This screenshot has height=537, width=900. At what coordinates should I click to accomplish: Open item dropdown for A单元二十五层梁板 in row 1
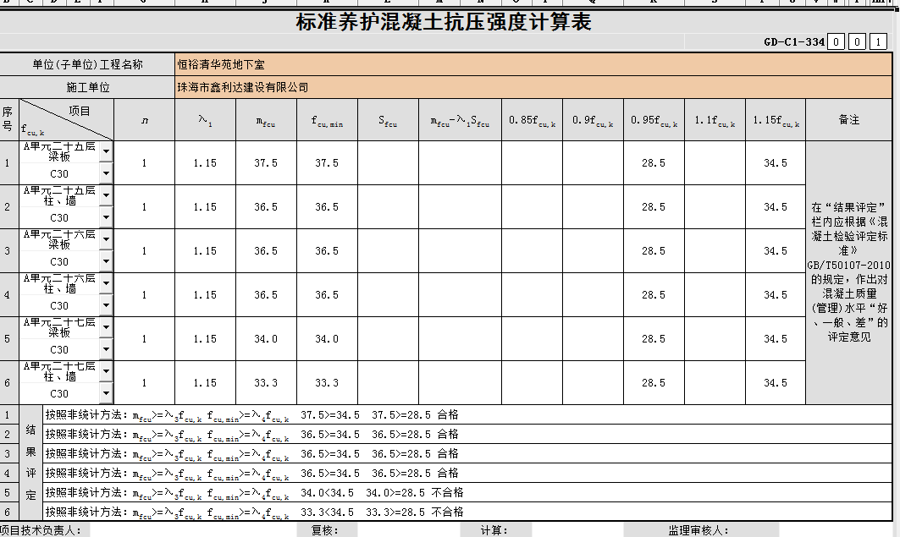106,152
